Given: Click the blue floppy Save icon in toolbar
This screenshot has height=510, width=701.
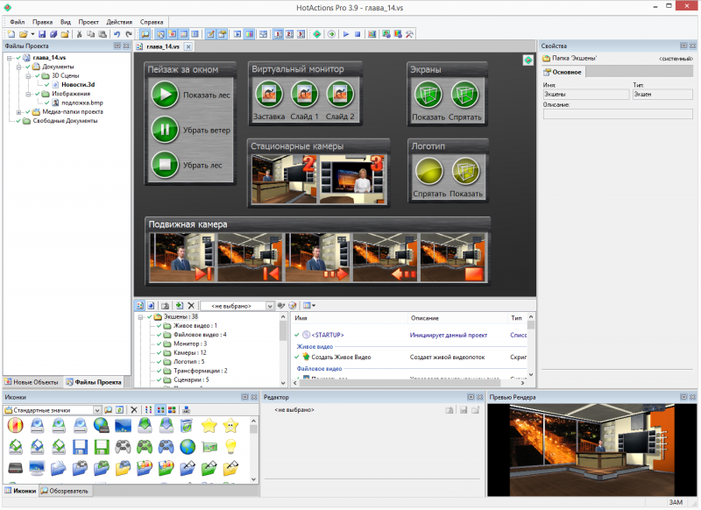Looking at the screenshot, I should tap(42, 34).
